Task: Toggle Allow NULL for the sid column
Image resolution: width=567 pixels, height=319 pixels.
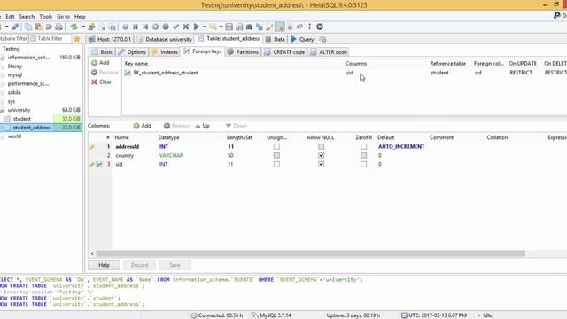Action: click(321, 164)
